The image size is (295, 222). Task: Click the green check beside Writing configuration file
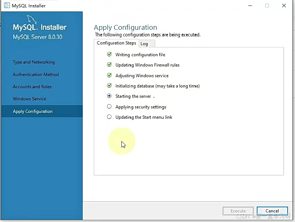coord(109,54)
